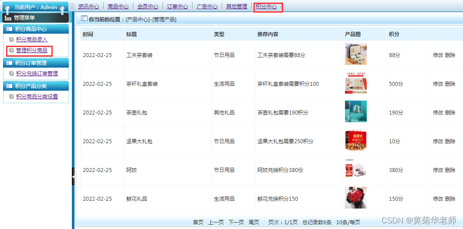This screenshot has width=463, height=229.
Task: Click the 当前用户：Admin label
Action: pos(35,7)
